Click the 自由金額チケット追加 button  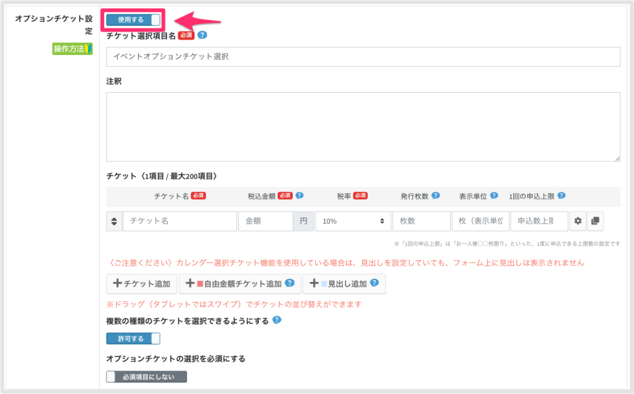coord(240,284)
